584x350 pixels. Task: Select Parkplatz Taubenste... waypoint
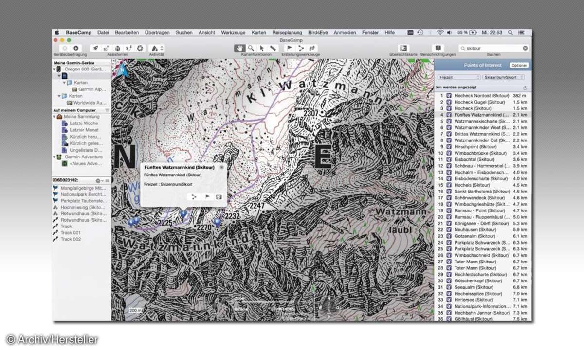click(80, 201)
